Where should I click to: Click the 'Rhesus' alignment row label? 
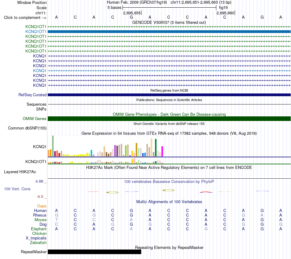[x=40, y=215]
